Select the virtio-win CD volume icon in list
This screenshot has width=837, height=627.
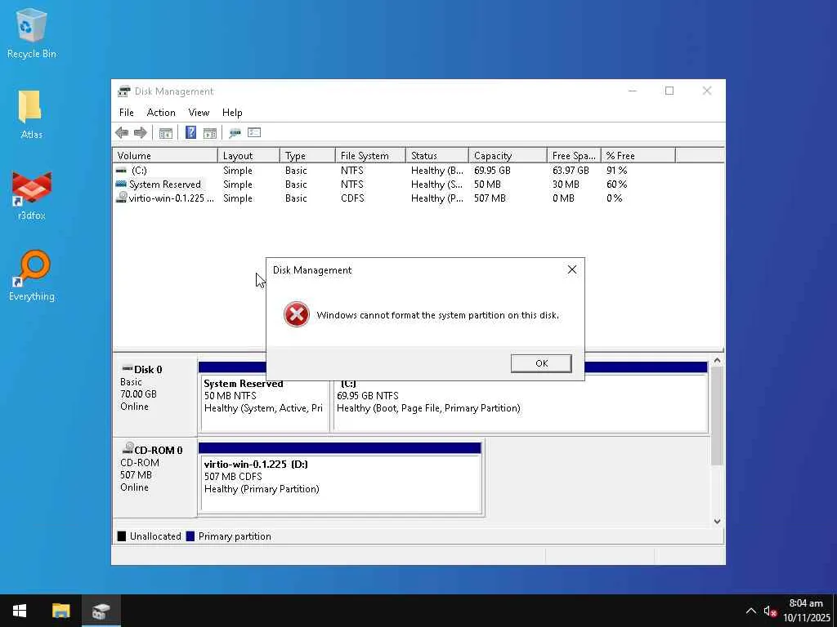coord(122,198)
